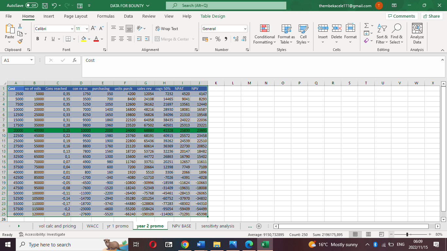This screenshot has width=447, height=251.
Task: Open the General number format dropdown
Action: (x=245, y=29)
